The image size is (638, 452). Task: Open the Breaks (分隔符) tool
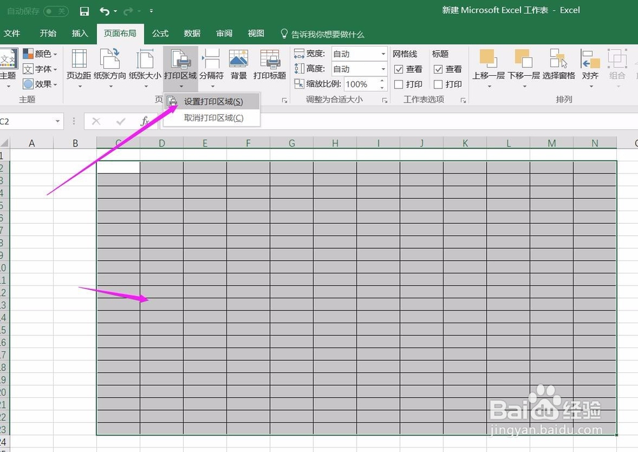[x=212, y=68]
